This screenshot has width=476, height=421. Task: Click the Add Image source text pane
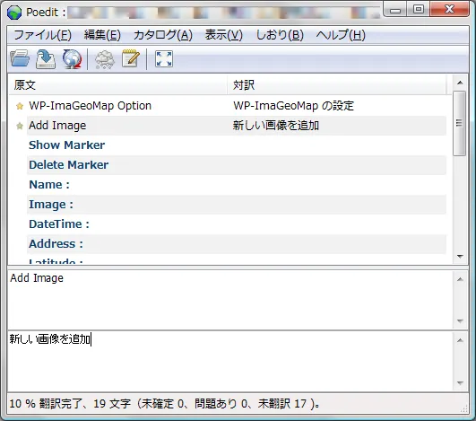(x=230, y=299)
